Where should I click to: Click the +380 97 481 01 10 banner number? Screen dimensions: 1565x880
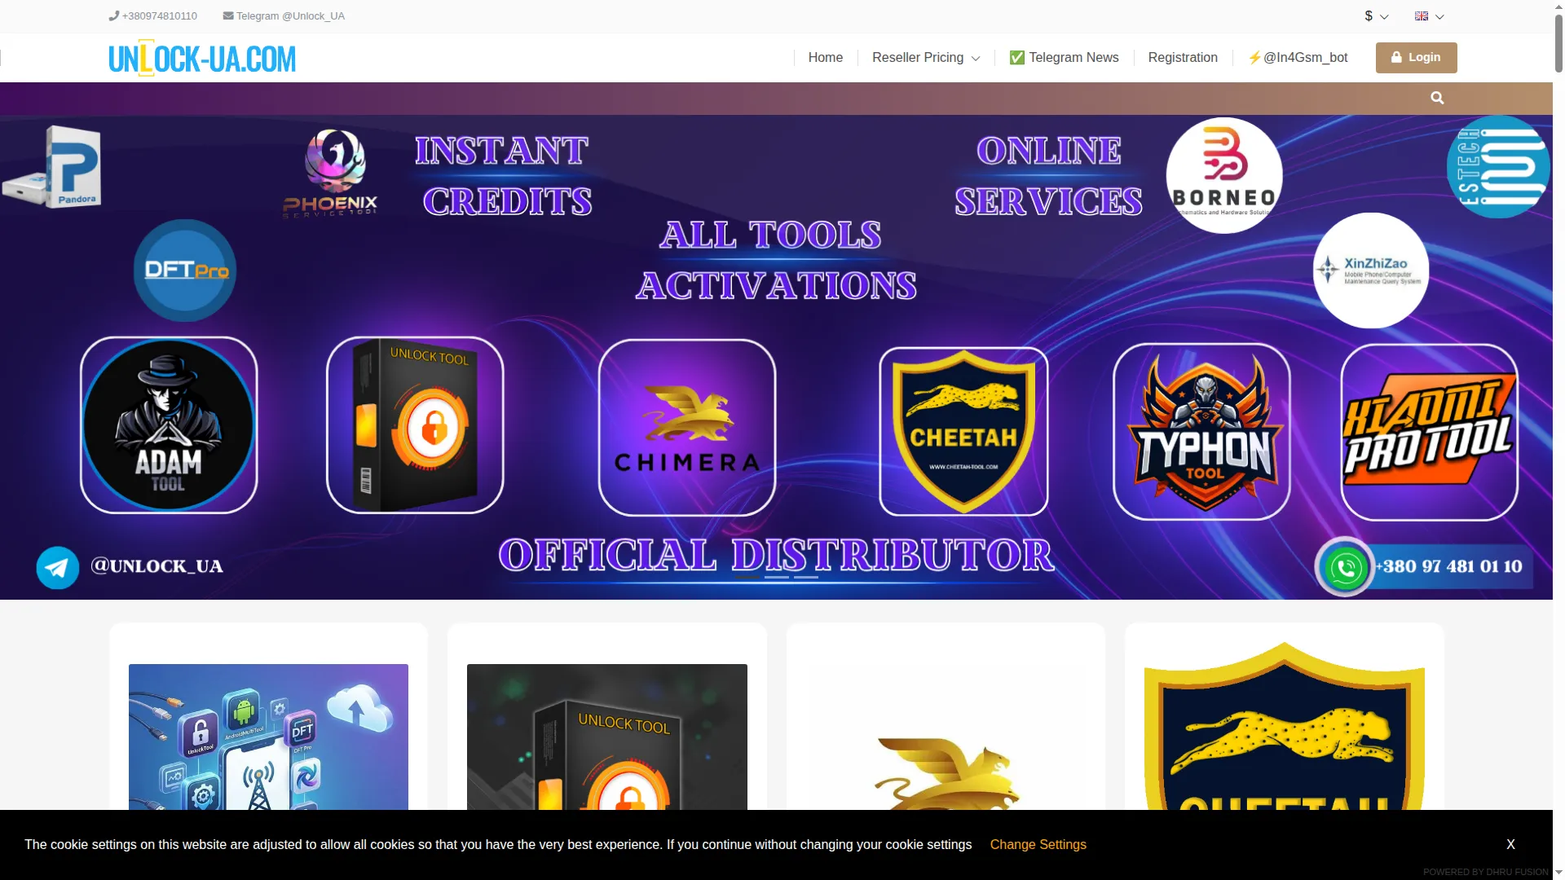(1449, 566)
